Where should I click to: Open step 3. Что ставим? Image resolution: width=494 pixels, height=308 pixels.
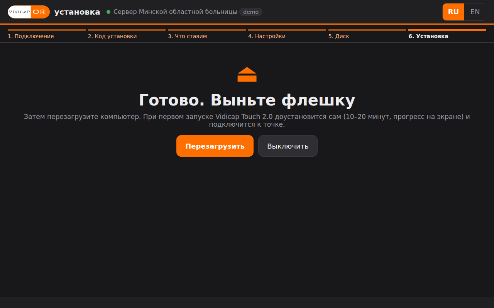click(207, 35)
